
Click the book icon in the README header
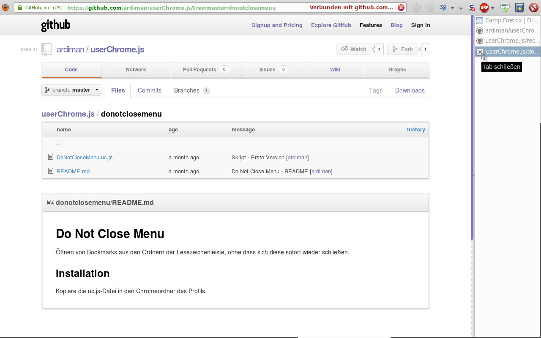point(51,202)
